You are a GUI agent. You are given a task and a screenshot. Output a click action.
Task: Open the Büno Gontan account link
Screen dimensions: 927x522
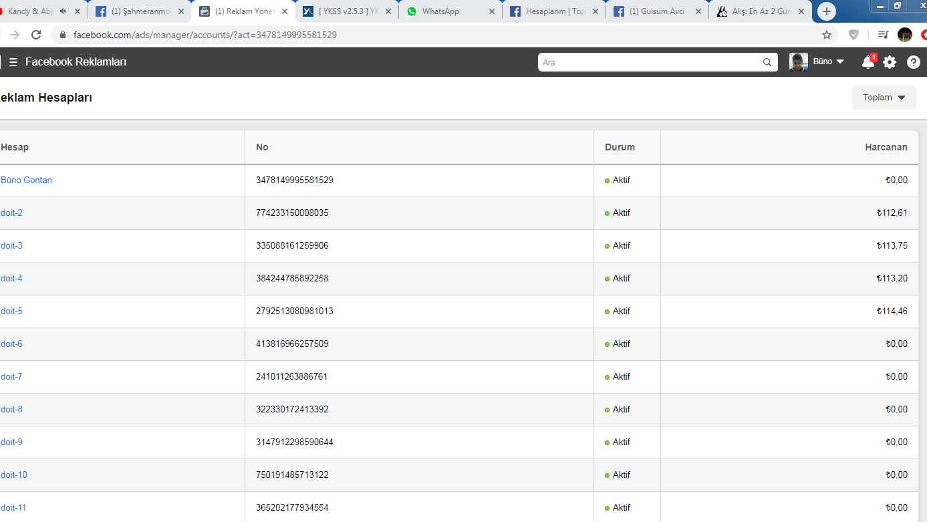point(26,180)
